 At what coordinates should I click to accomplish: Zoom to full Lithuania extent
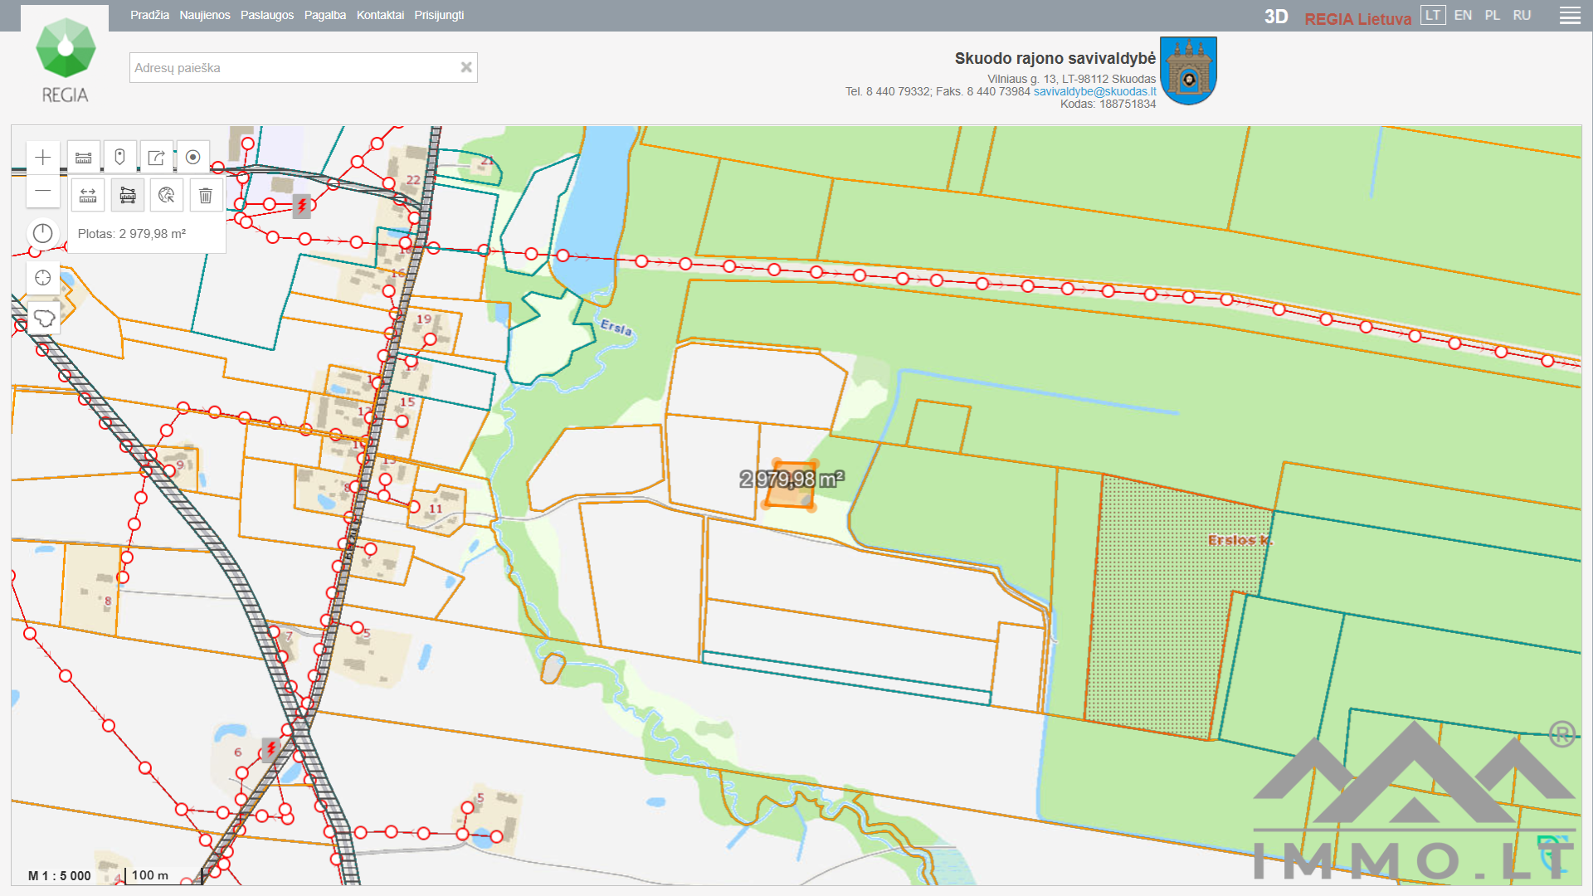(x=44, y=319)
